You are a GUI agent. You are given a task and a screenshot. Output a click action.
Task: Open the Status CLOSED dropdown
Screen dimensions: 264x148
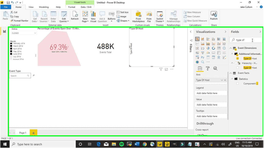click(24, 33)
